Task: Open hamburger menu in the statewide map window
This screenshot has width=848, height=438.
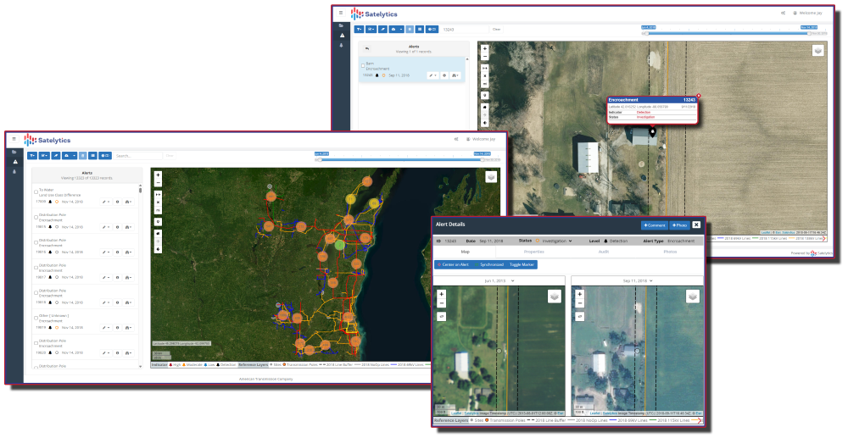Action: coord(14,139)
